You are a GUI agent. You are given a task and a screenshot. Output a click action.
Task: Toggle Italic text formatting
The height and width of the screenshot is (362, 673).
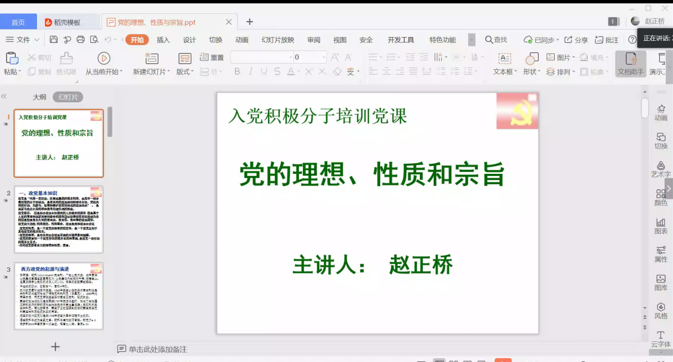pyautogui.click(x=250, y=72)
